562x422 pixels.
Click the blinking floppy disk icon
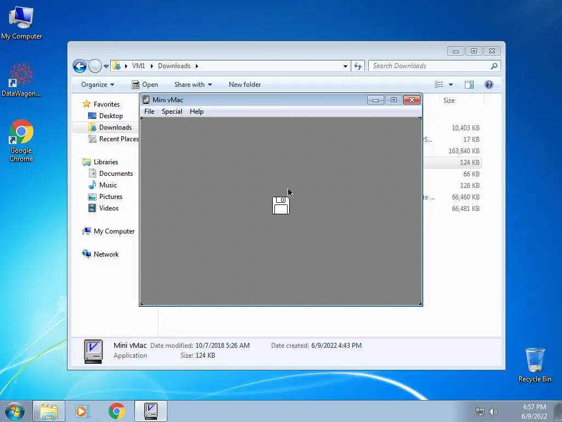click(280, 206)
